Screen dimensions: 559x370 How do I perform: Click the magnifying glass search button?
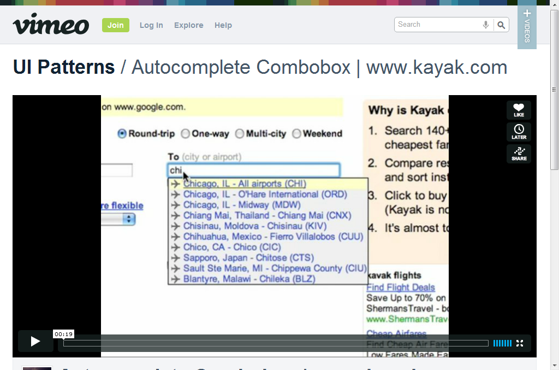pyautogui.click(x=501, y=25)
